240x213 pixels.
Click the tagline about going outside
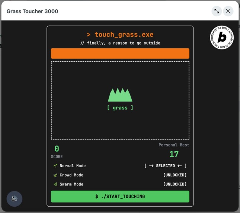tap(120, 43)
